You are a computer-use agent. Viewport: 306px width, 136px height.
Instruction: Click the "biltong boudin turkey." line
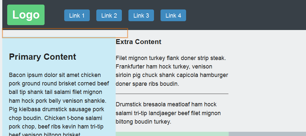tap(143, 122)
